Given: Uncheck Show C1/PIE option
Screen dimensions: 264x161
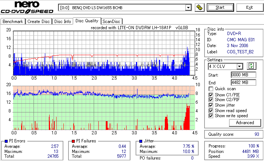Looking at the screenshot, I should click(211, 95).
